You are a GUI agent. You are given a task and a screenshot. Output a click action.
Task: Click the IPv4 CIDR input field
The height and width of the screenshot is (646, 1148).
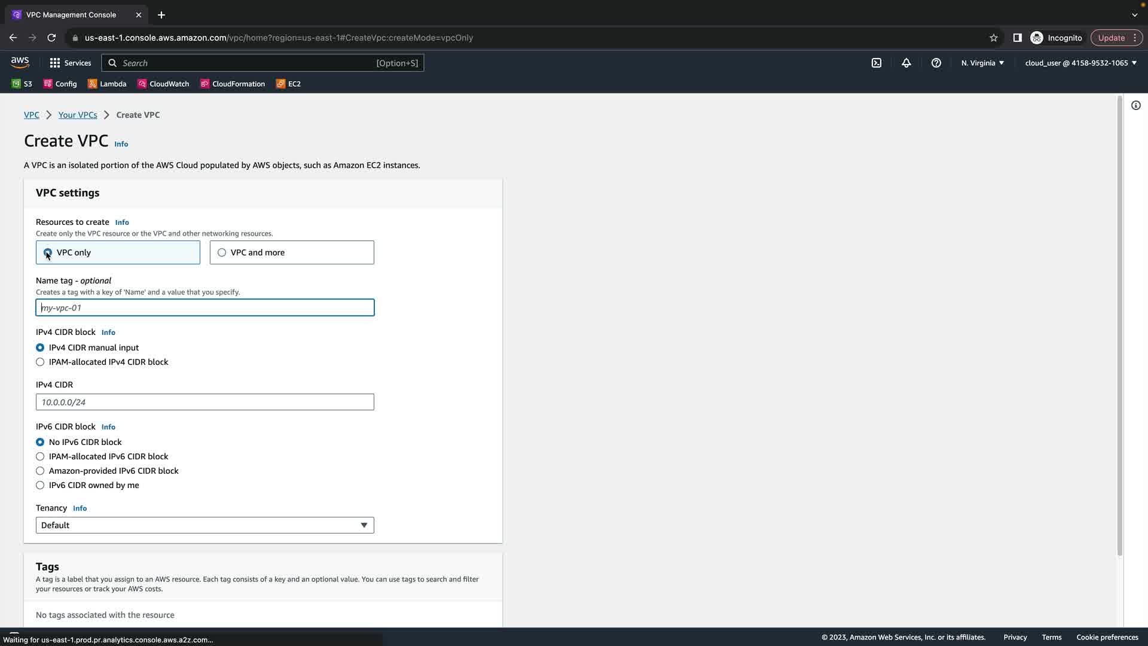(204, 402)
